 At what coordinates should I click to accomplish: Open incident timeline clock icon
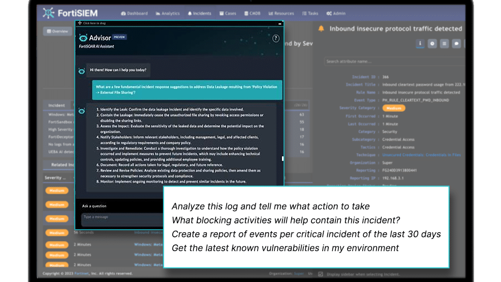tap(432, 43)
